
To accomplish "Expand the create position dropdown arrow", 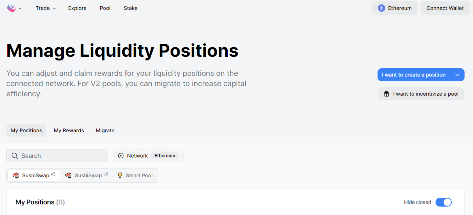I will [457, 75].
